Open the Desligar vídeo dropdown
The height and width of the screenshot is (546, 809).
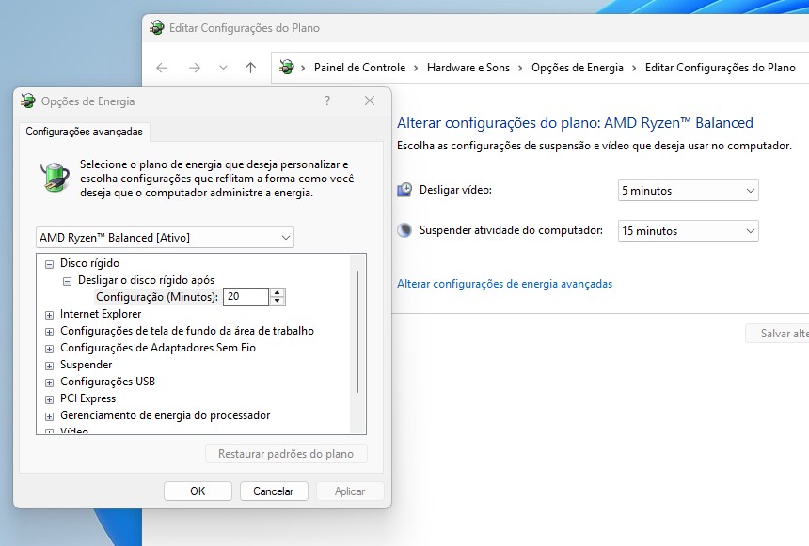[689, 191]
